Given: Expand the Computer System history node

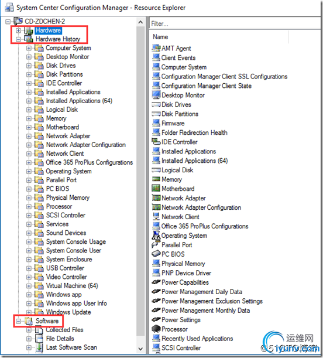Looking at the screenshot, I should point(29,48).
